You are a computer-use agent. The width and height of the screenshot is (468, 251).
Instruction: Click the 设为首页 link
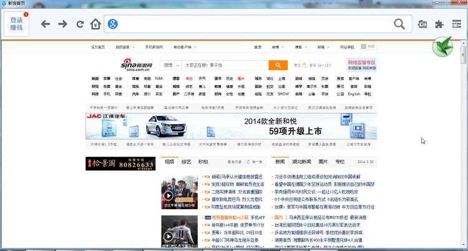[98, 47]
